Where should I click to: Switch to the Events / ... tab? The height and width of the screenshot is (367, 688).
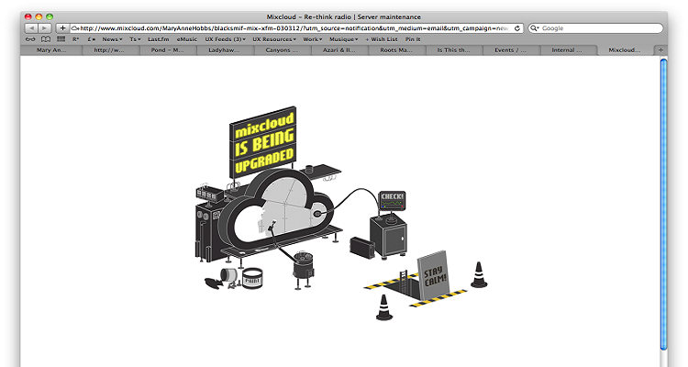click(510, 50)
